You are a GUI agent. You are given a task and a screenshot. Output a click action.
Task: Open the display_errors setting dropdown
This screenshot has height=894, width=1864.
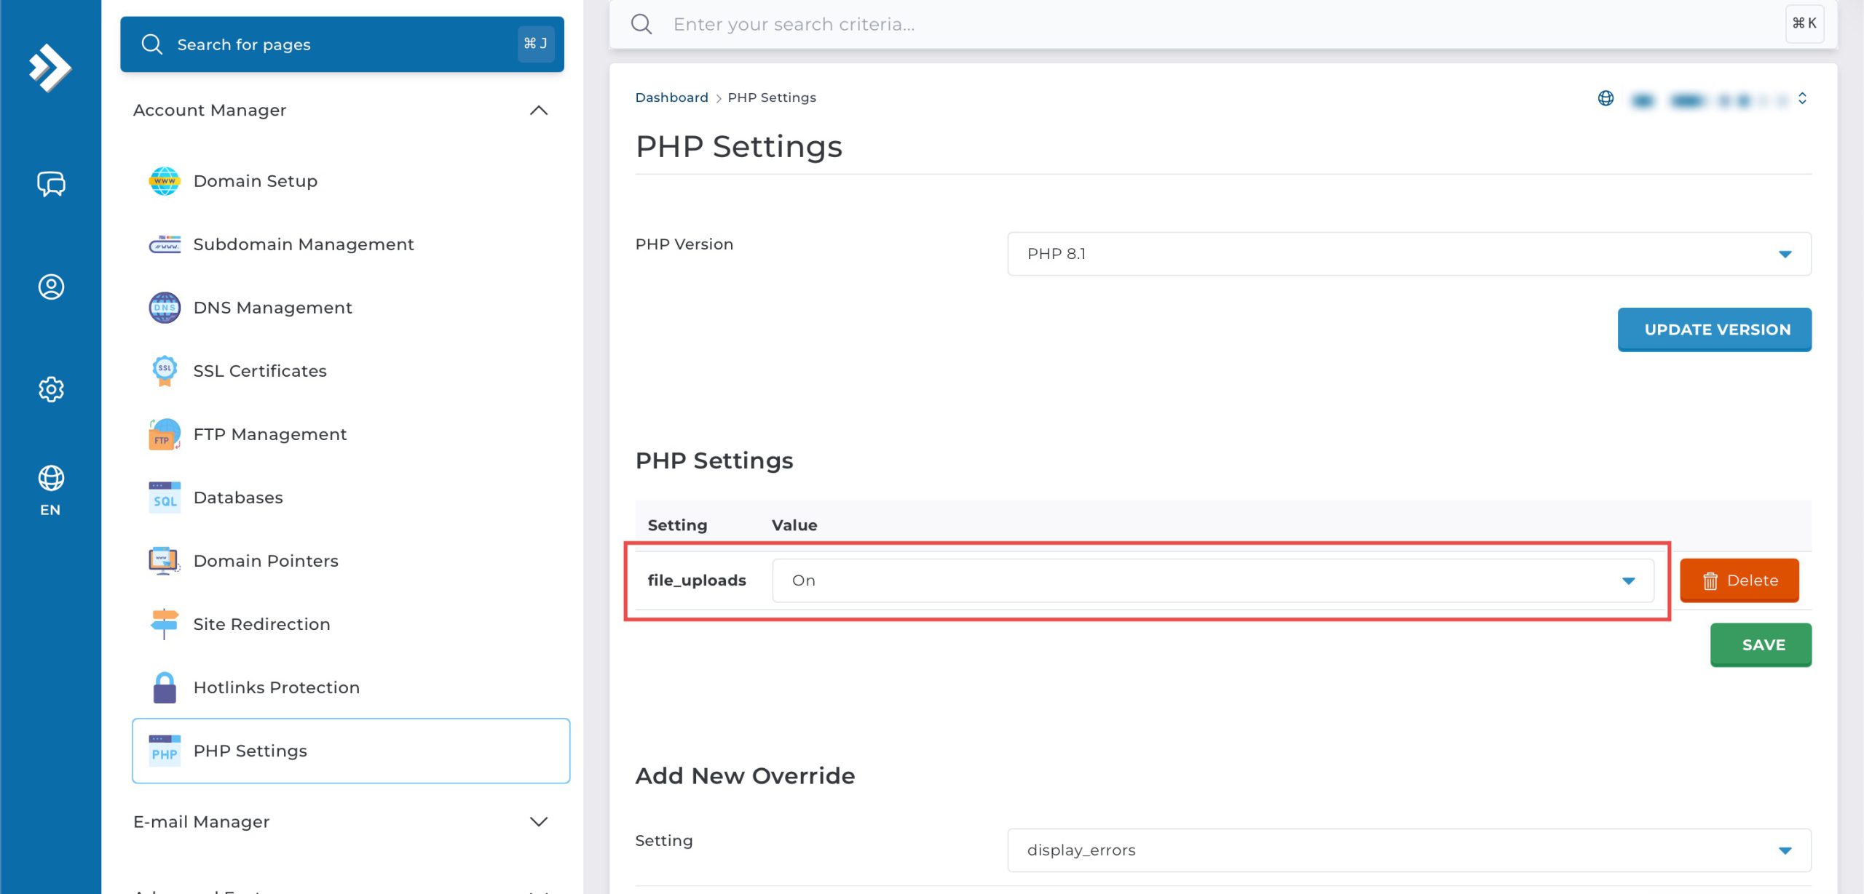point(1408,850)
